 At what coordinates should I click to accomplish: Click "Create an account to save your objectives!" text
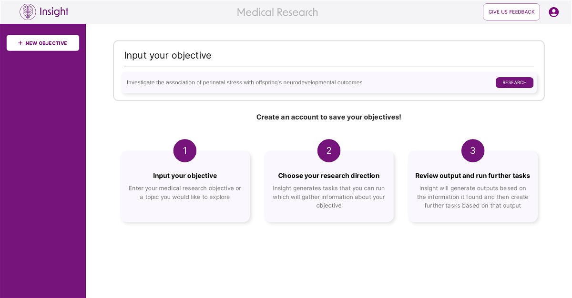click(329, 117)
